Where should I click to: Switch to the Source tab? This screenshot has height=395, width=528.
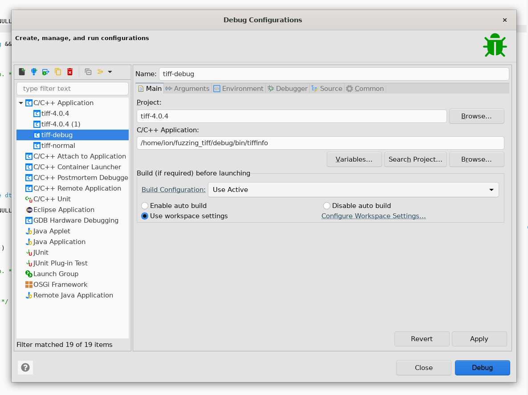[327, 89]
